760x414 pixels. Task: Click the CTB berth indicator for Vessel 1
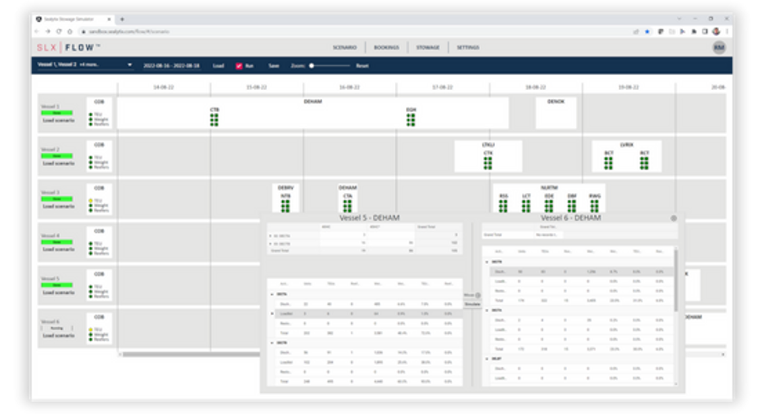tap(214, 119)
